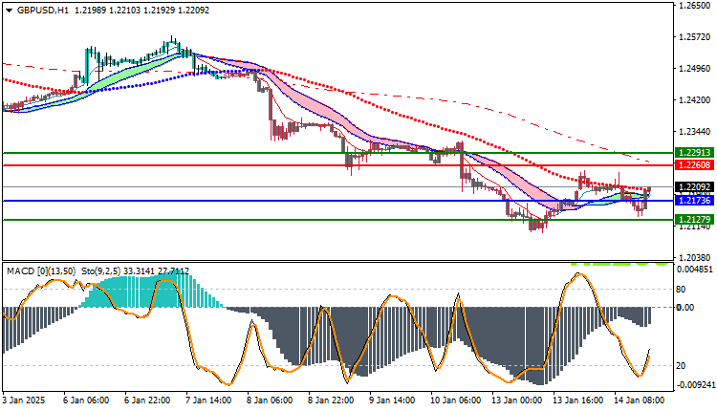Screen dimensions: 717x411
Task: Click the -0.009241 indicator scale value
Action: click(x=695, y=385)
